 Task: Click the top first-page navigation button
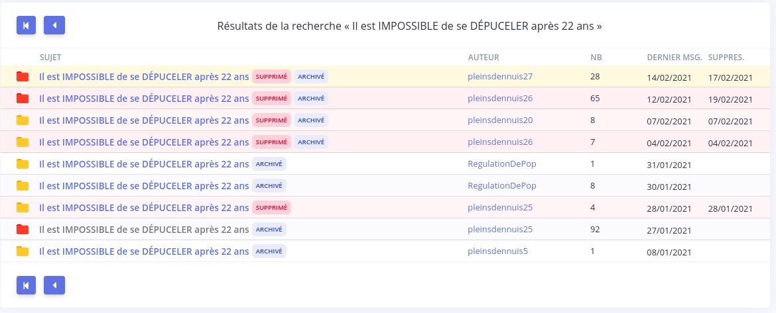coord(27,25)
